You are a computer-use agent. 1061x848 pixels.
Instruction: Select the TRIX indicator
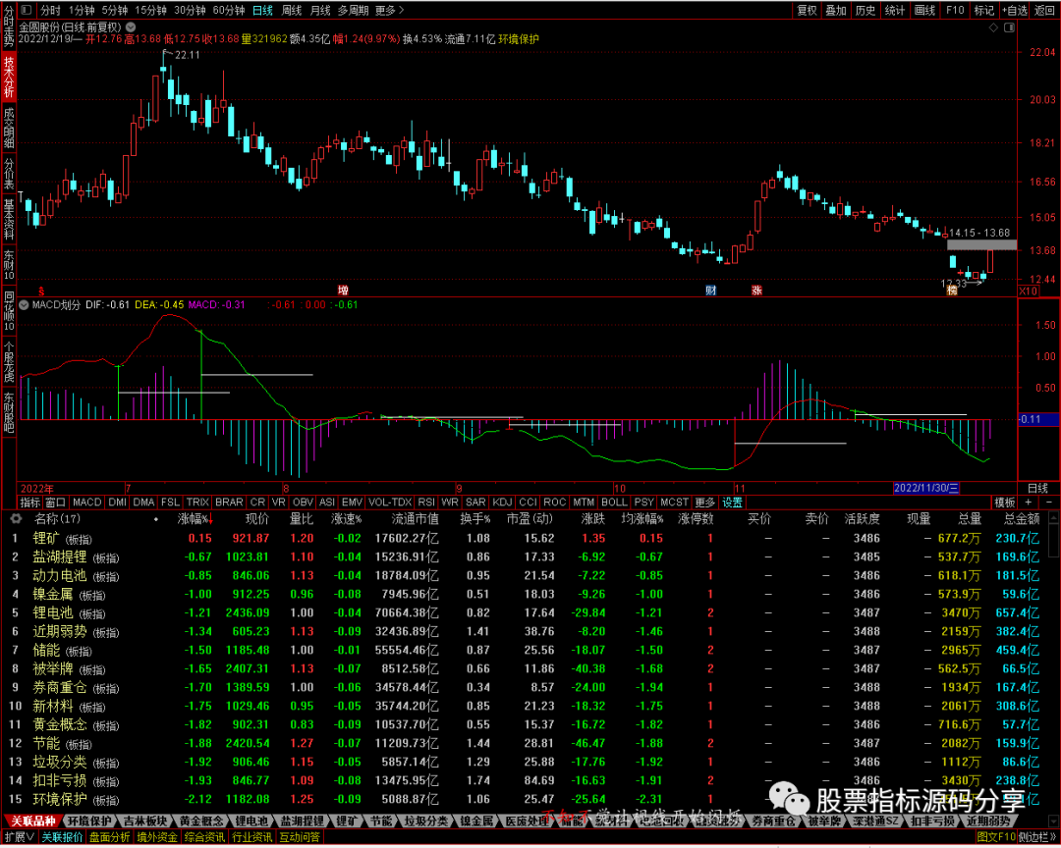197,503
